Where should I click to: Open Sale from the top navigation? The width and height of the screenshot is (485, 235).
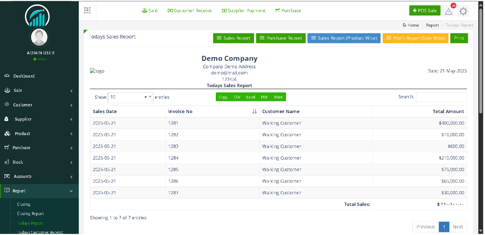(150, 11)
